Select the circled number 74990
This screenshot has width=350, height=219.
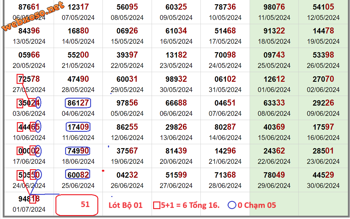click(x=78, y=151)
